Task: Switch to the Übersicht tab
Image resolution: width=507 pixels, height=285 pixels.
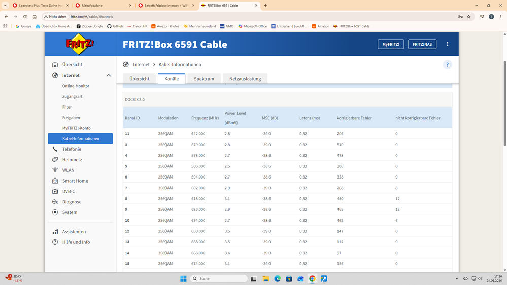Action: click(140, 79)
